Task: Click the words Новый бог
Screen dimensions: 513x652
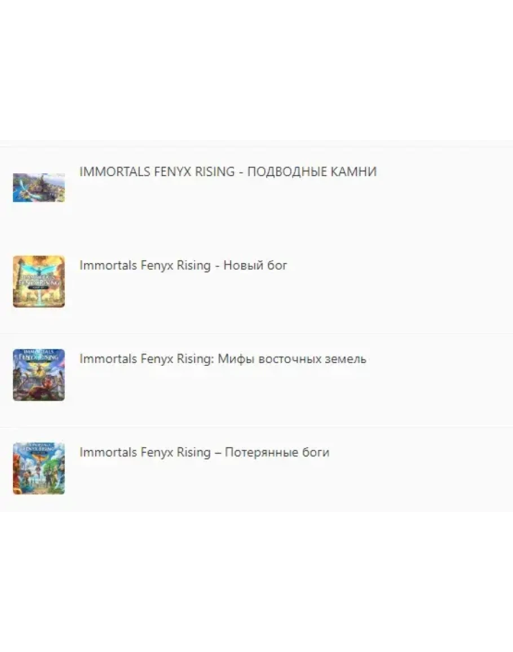Action: [x=255, y=265]
